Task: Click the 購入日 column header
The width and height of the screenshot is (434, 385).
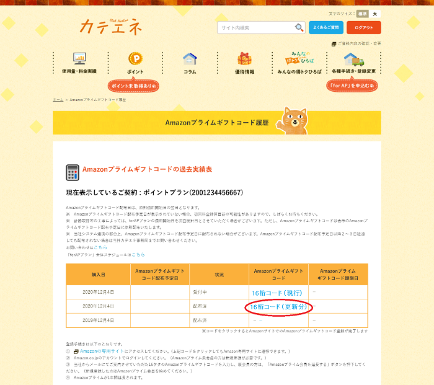Action: click(98, 275)
